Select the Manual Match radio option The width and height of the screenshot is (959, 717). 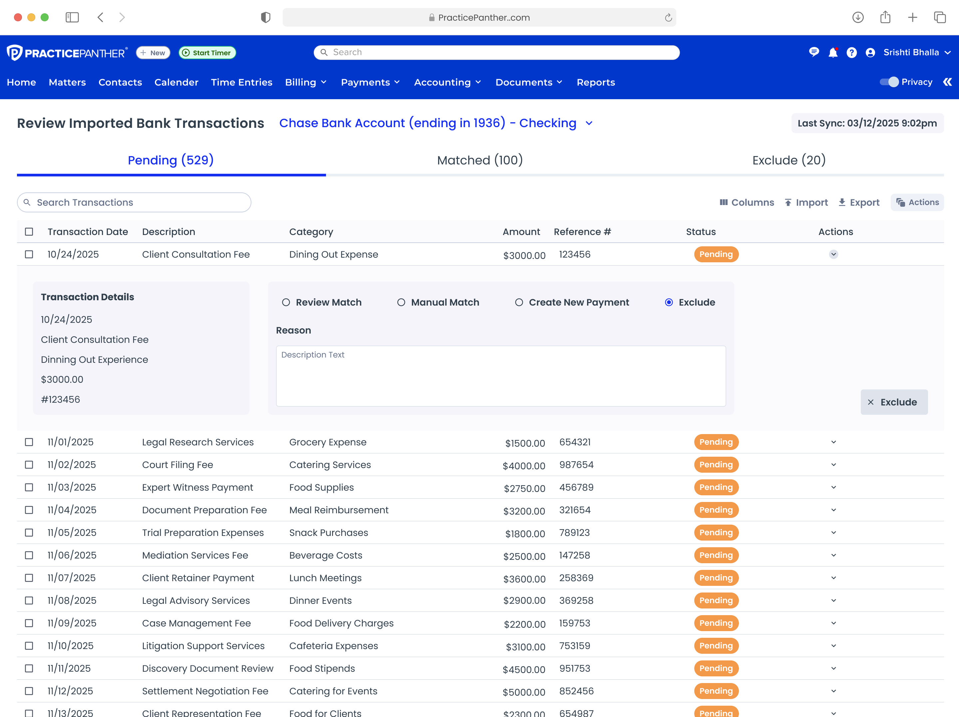(x=402, y=302)
